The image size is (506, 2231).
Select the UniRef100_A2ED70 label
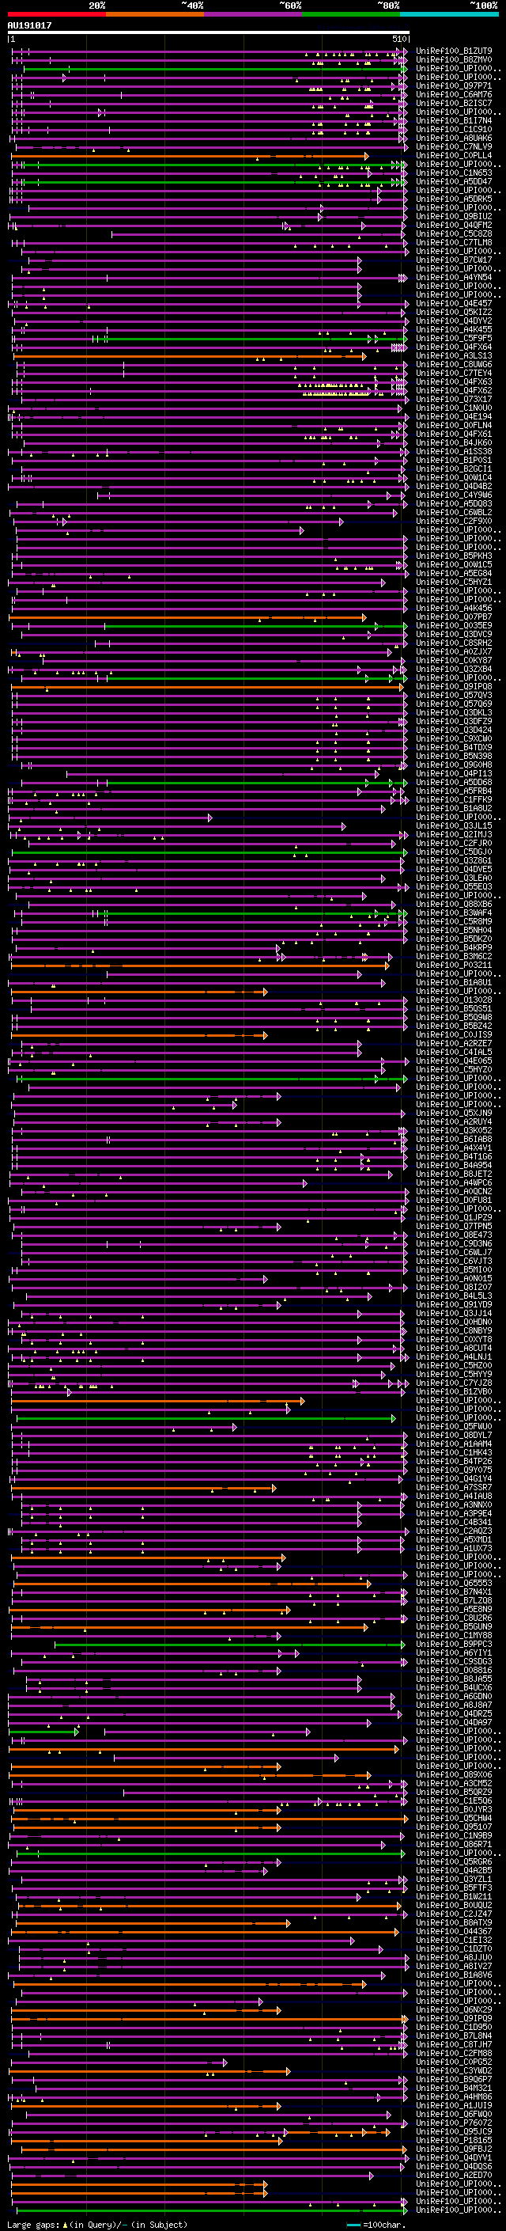(454, 2175)
